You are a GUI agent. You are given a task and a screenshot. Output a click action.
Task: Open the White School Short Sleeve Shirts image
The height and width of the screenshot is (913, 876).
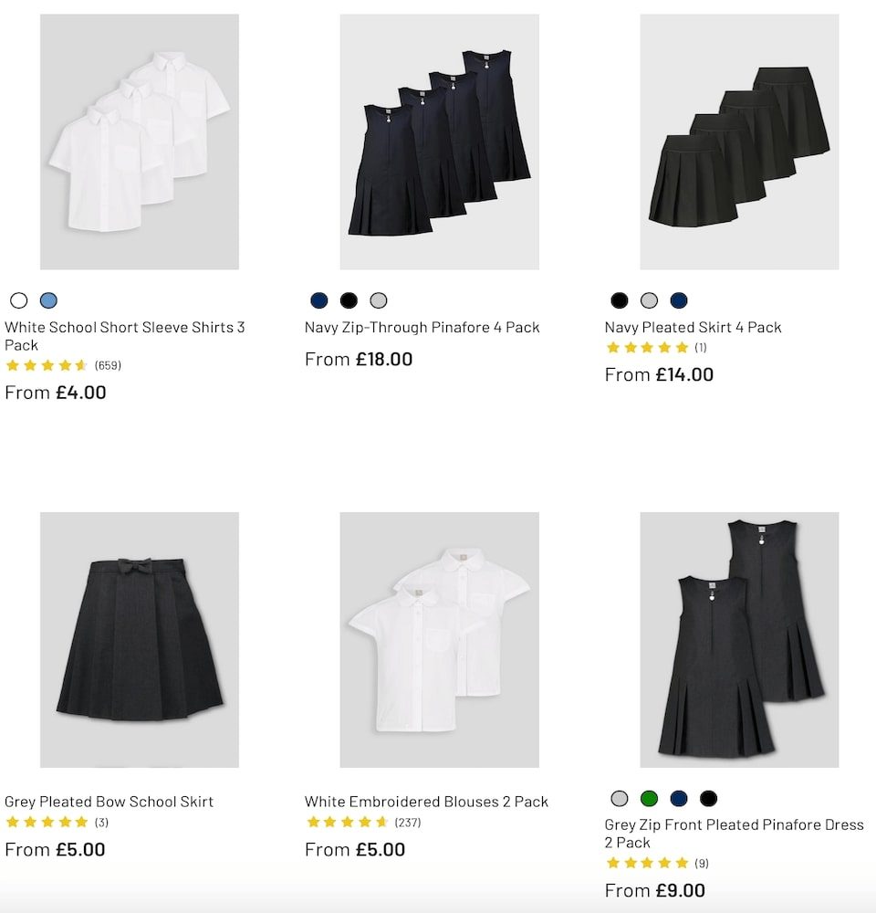point(140,142)
